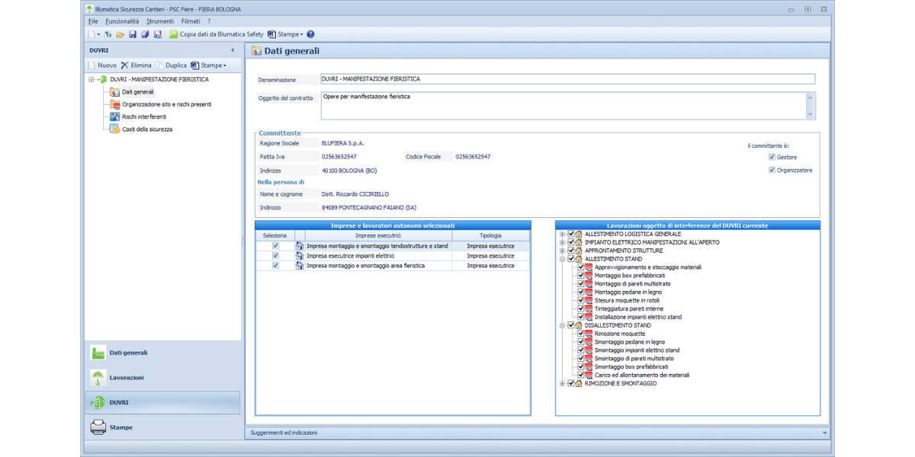
Task: Click the Elimina X icon
Action: 124,66
